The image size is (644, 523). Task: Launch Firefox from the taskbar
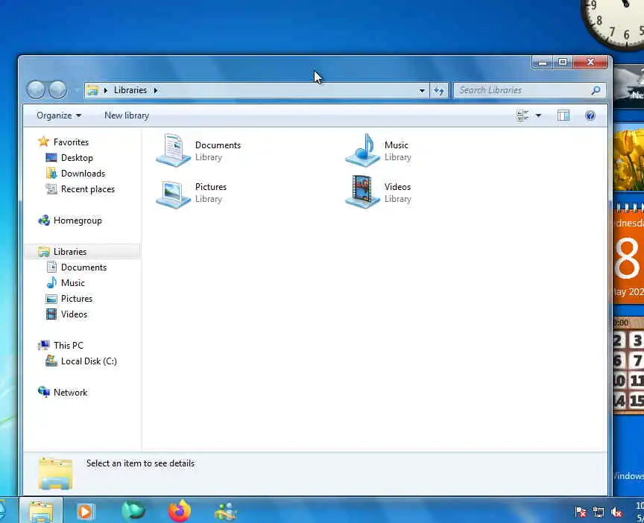pos(180,511)
